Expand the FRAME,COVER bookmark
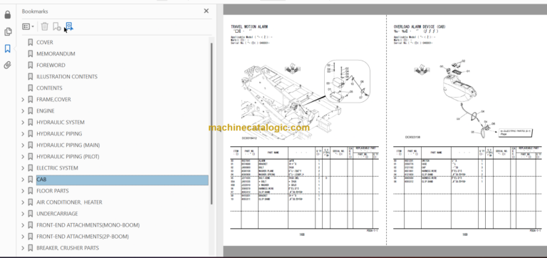This screenshot has width=547, height=258. [x=23, y=100]
